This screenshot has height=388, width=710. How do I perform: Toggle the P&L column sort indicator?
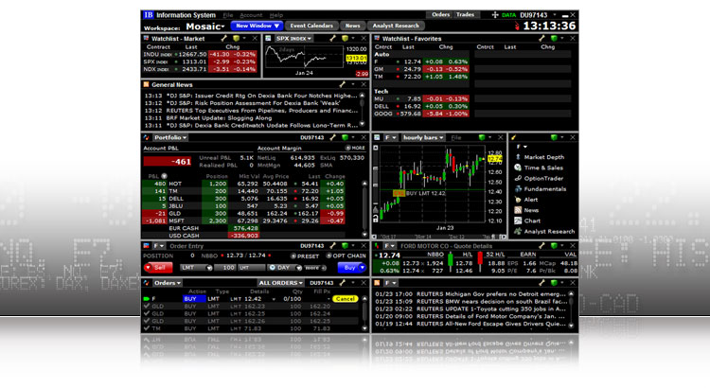(x=165, y=176)
